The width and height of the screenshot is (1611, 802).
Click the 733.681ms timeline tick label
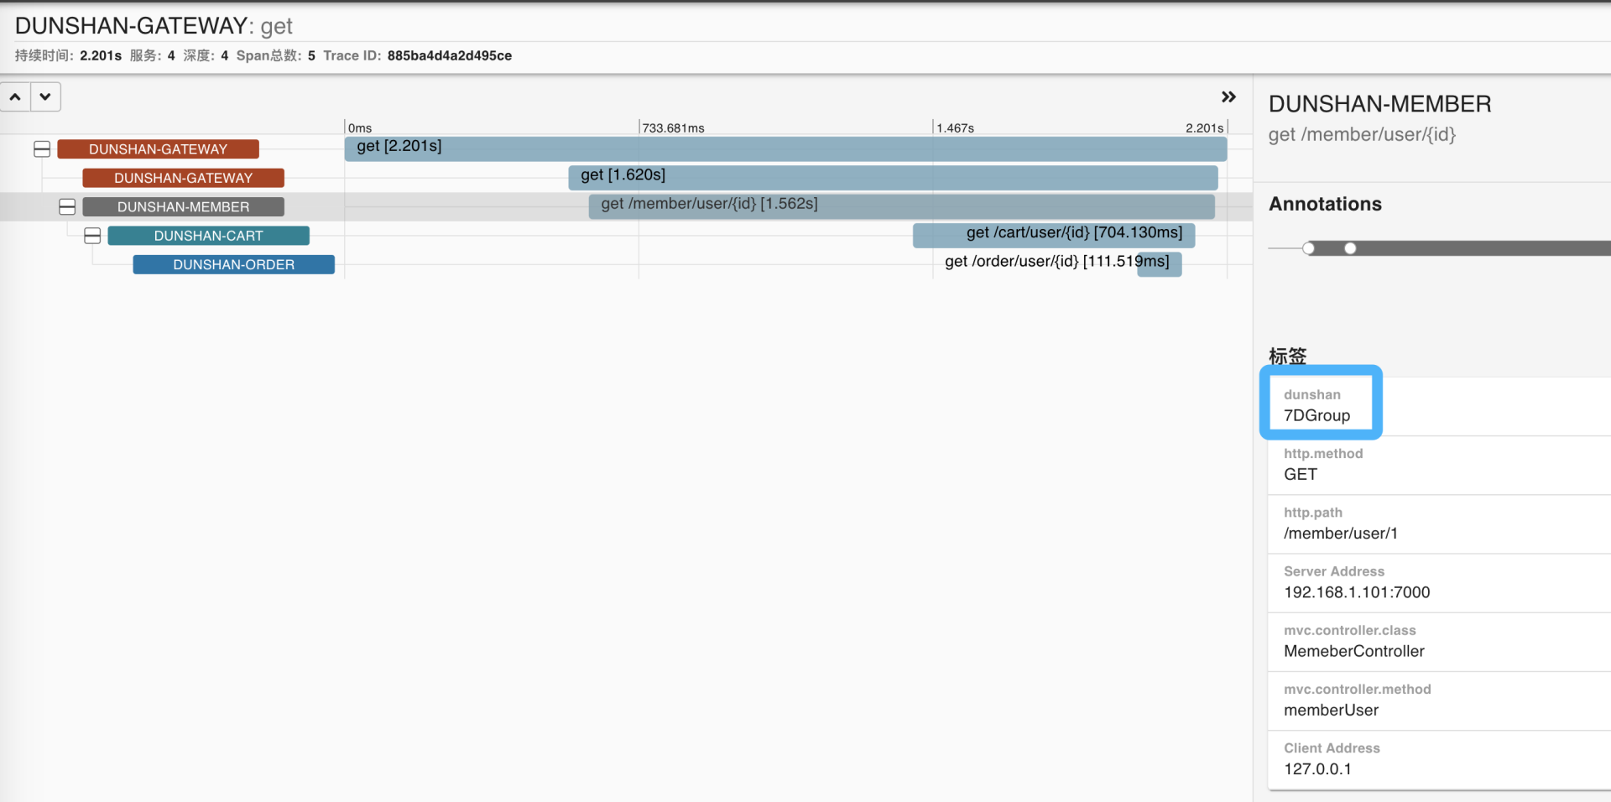(673, 128)
